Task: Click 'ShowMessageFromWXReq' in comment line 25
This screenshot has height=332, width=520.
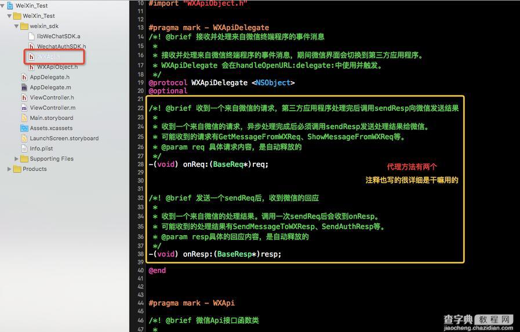Action: coord(350,137)
